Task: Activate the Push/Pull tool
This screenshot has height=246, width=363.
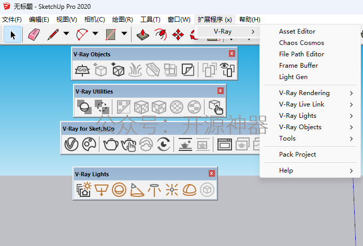Action: pyautogui.click(x=142, y=35)
